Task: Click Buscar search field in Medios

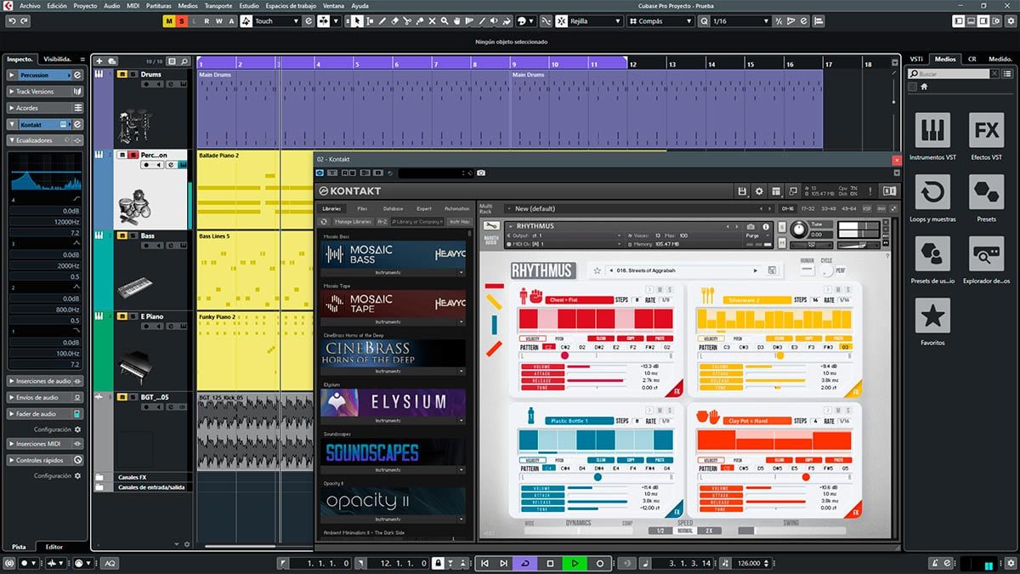Action: pyautogui.click(x=953, y=74)
